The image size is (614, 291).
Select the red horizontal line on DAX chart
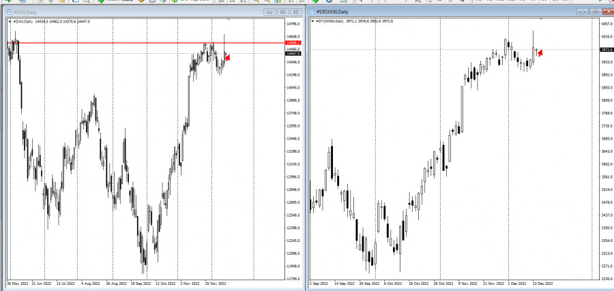pos(136,42)
